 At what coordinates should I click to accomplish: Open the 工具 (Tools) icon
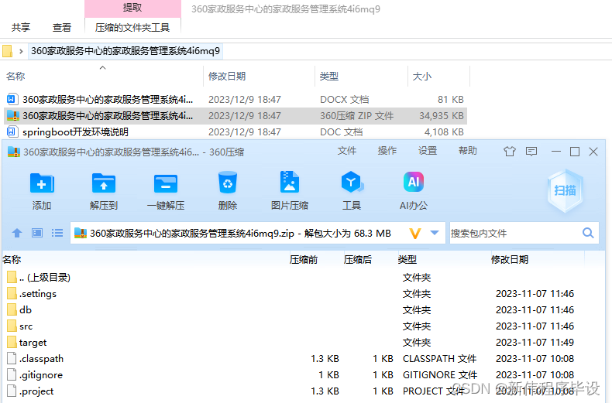tap(352, 182)
